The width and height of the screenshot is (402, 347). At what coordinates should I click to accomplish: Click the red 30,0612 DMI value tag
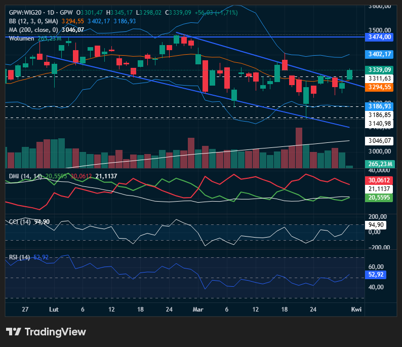(x=378, y=180)
